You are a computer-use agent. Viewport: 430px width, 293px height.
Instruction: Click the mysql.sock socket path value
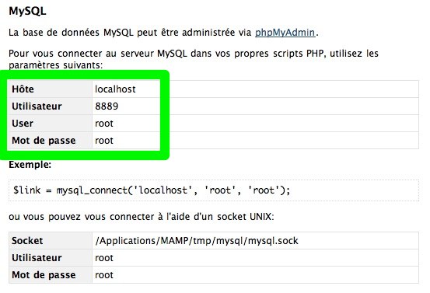click(197, 241)
